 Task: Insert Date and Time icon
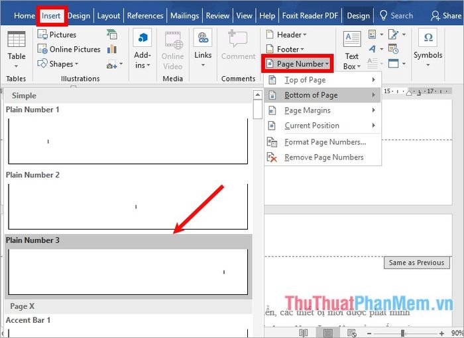coord(394,49)
